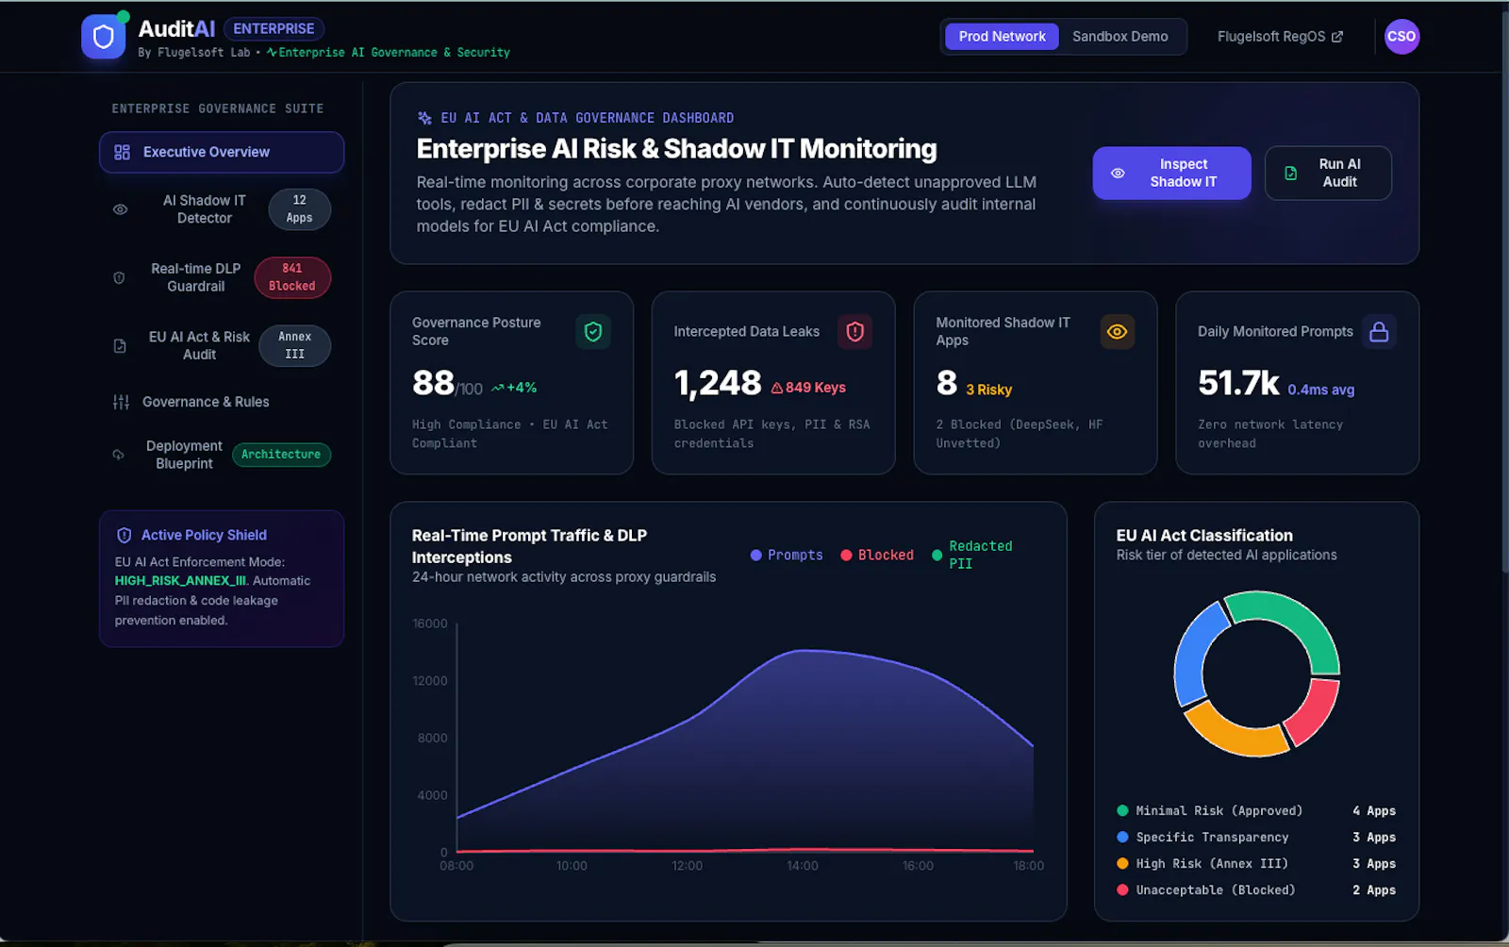Screen dimensions: 1509x947
Task: Click the shield icon beside Real-time DLP Guardrail
Action: 119,277
